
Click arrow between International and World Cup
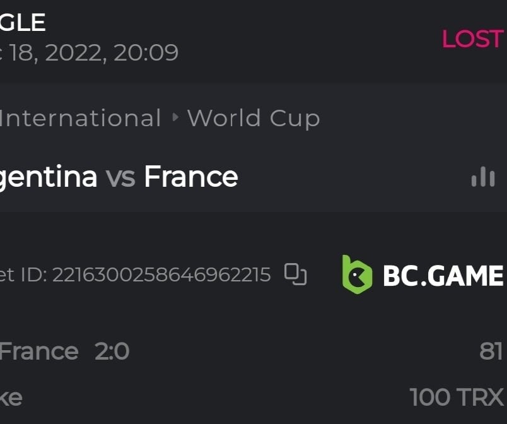pyautogui.click(x=175, y=118)
